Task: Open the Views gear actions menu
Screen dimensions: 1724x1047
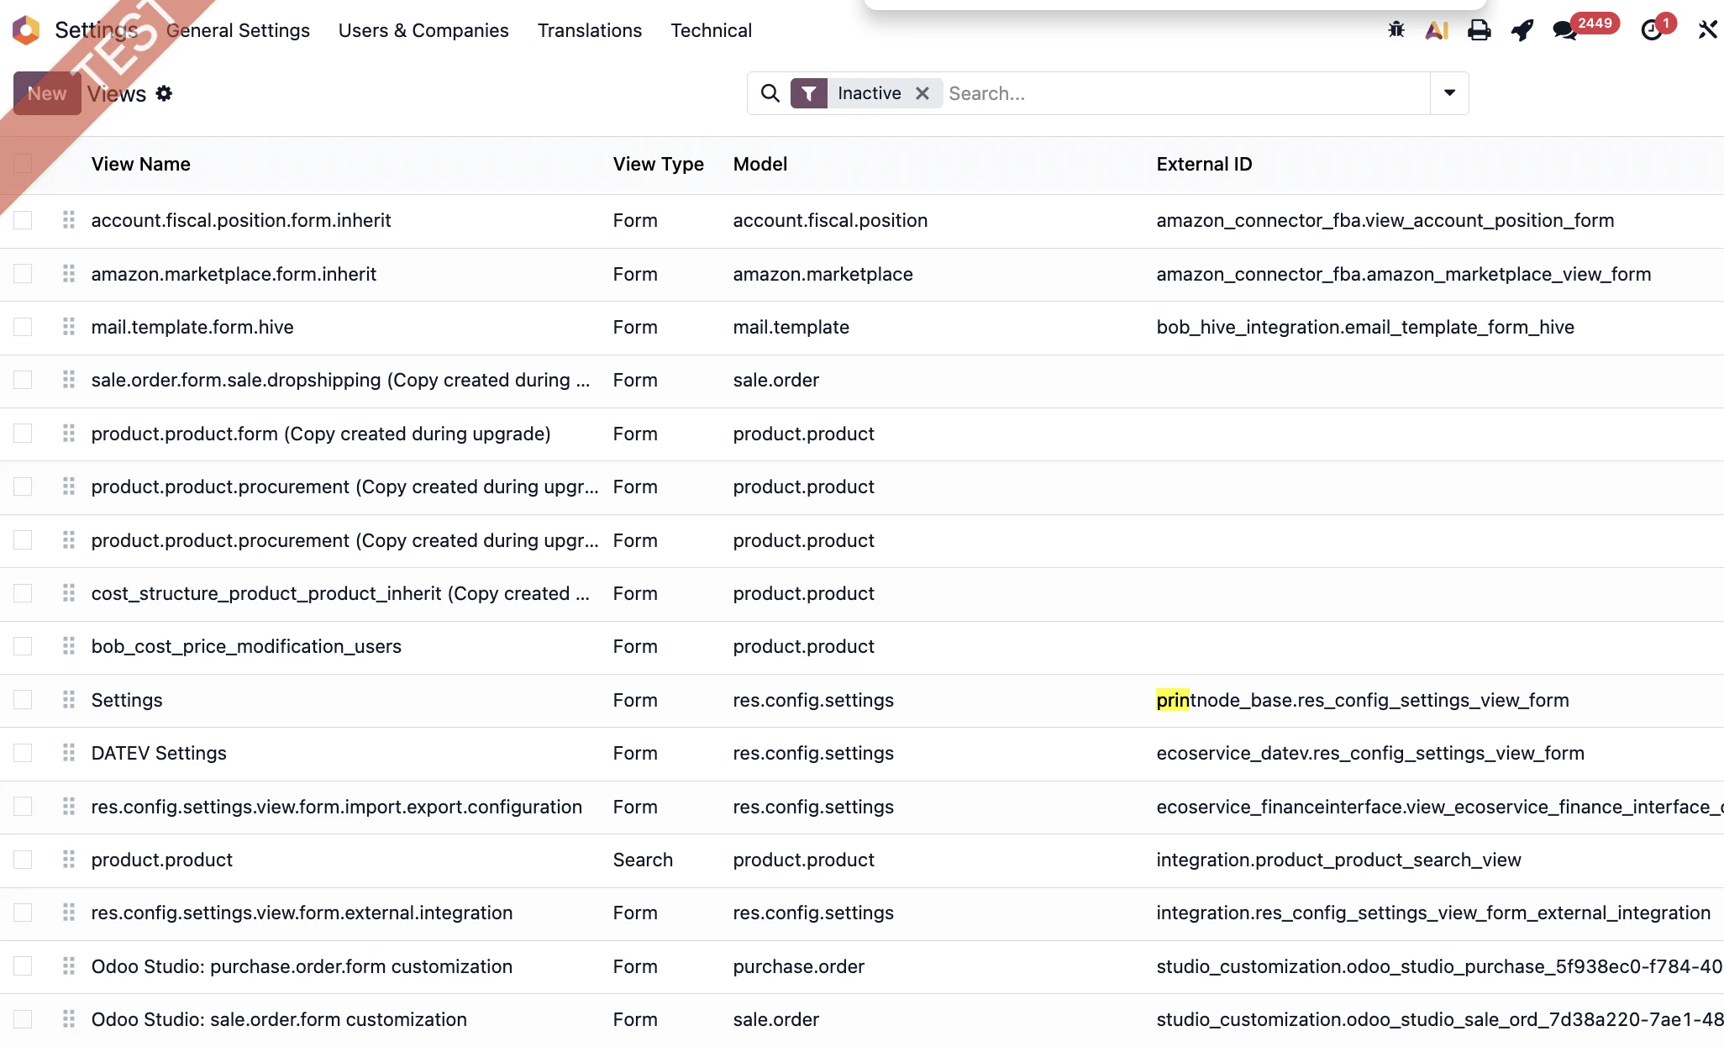Action: coord(164,93)
